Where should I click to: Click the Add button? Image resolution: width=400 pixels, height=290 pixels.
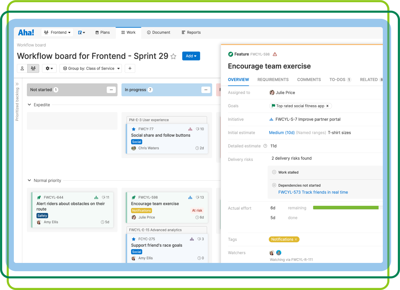click(x=191, y=56)
